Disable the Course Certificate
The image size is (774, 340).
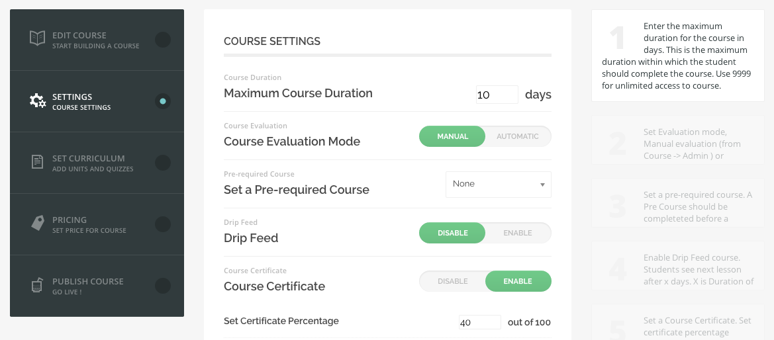tap(453, 281)
